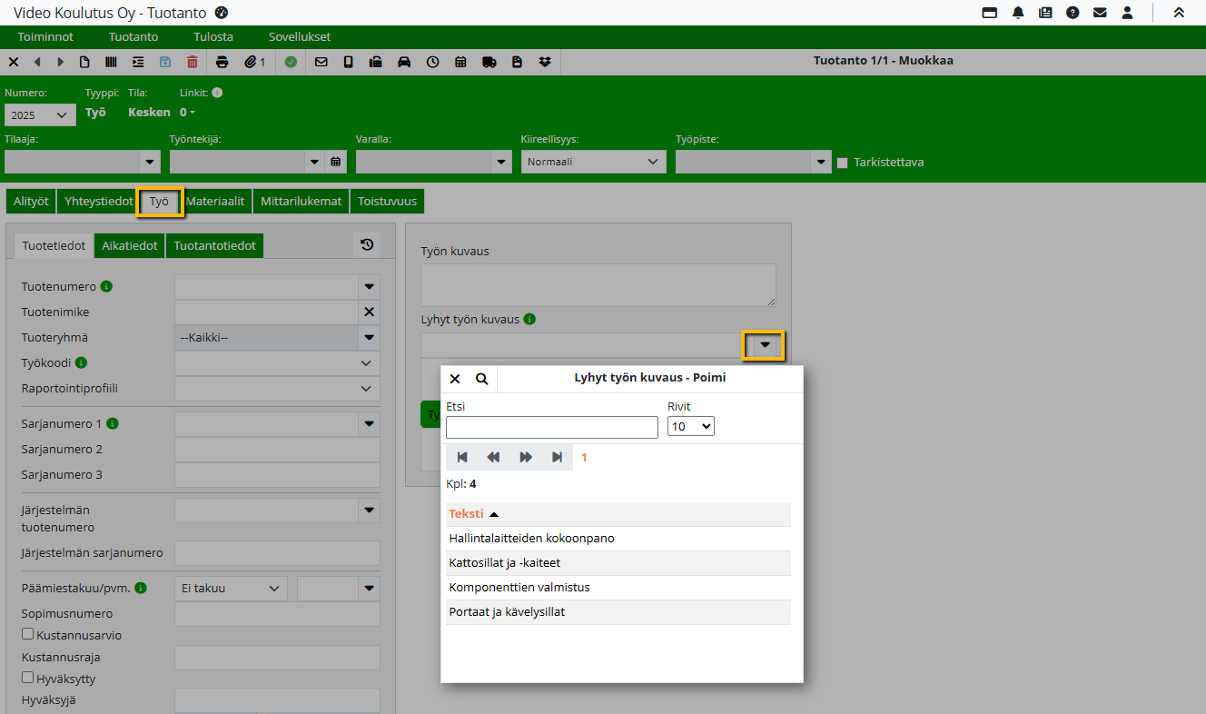Sort by the Teksti column header
1206x714 pixels.
pyautogui.click(x=466, y=514)
